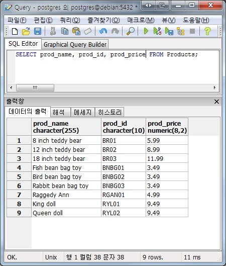Open the 매크로(M) menu
226x266 pixels.
(141, 20)
